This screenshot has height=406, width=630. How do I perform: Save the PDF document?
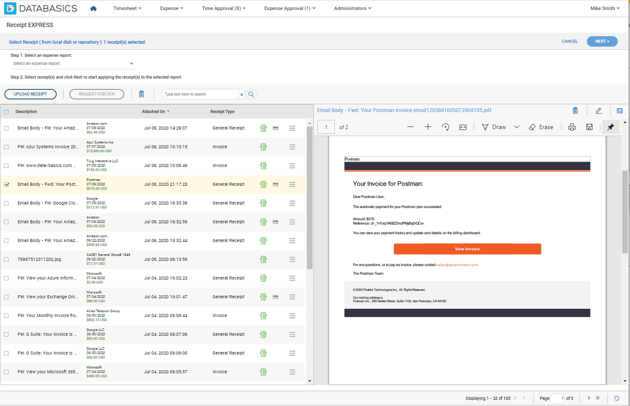point(589,127)
